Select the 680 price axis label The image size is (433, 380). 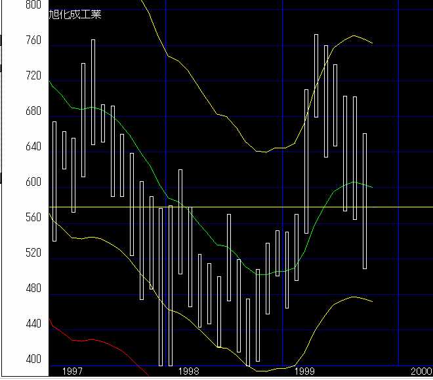click(x=32, y=112)
